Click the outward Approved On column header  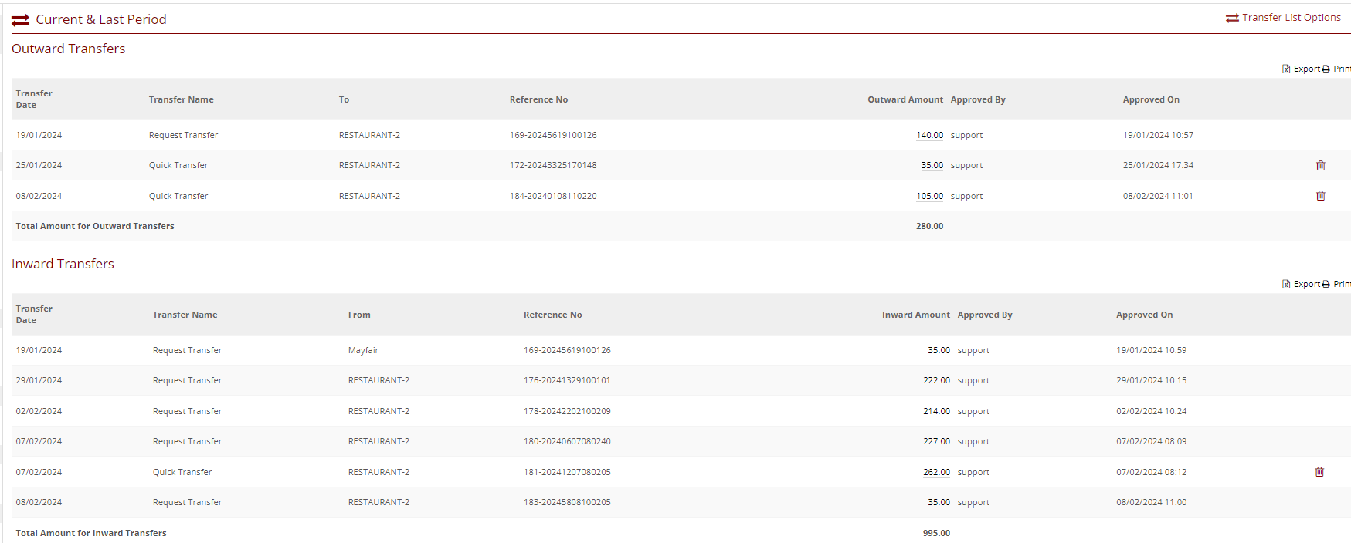1150,99
